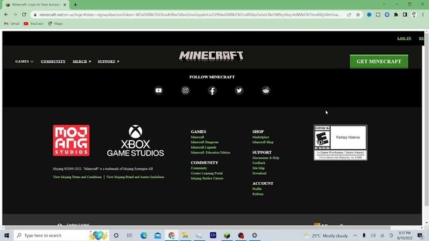The width and height of the screenshot is (429, 241).
Task: Expand the Games dropdown menu
Action: pos(24,62)
